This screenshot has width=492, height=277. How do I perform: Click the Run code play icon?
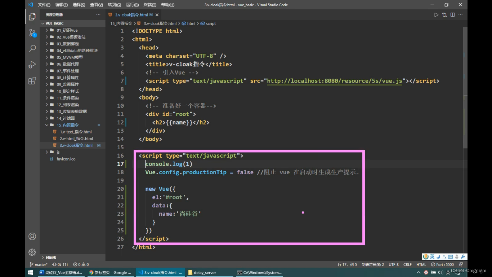(x=436, y=15)
